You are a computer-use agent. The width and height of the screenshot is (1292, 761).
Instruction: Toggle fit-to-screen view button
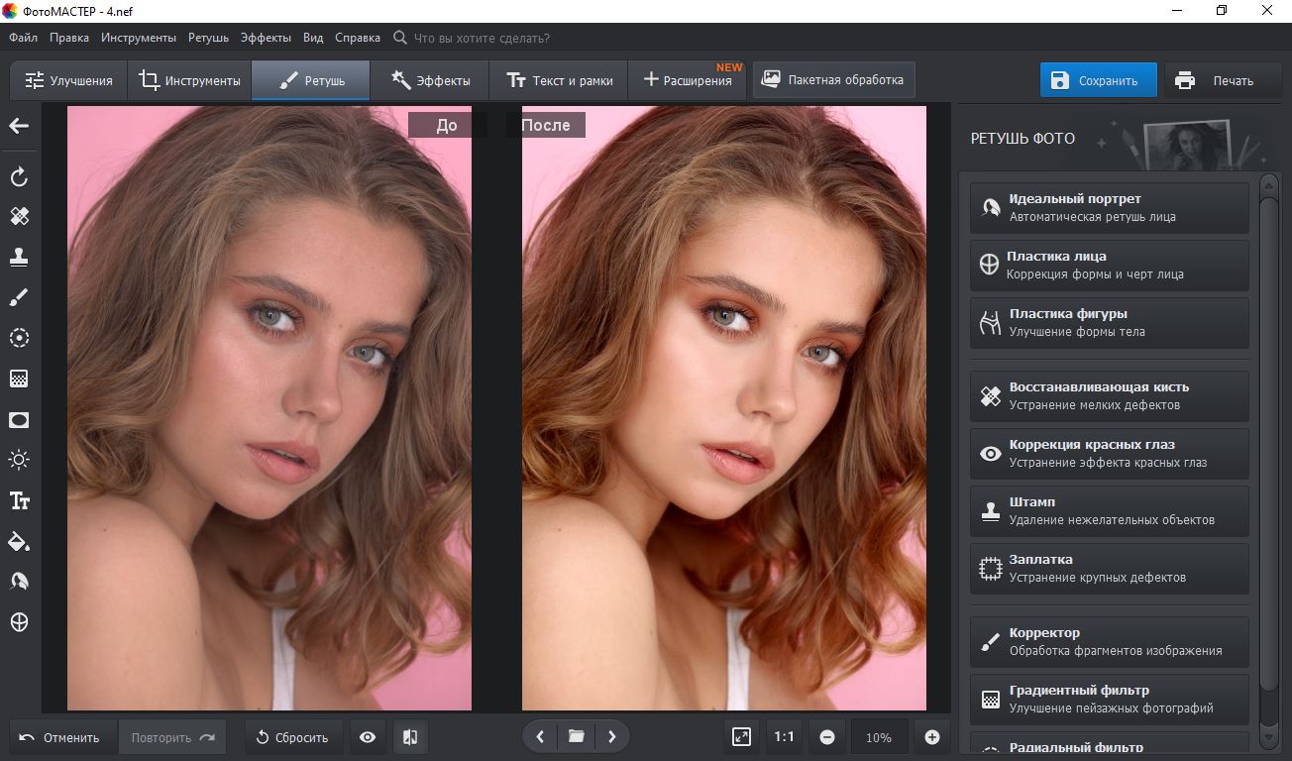741,737
